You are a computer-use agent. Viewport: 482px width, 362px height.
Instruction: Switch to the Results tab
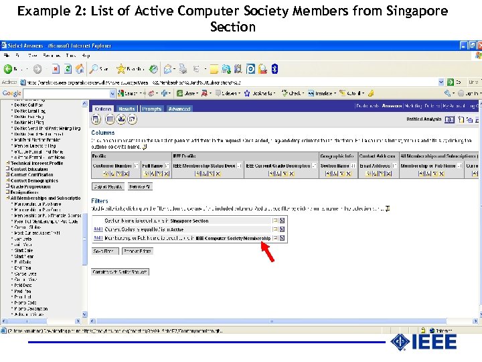coord(127,109)
